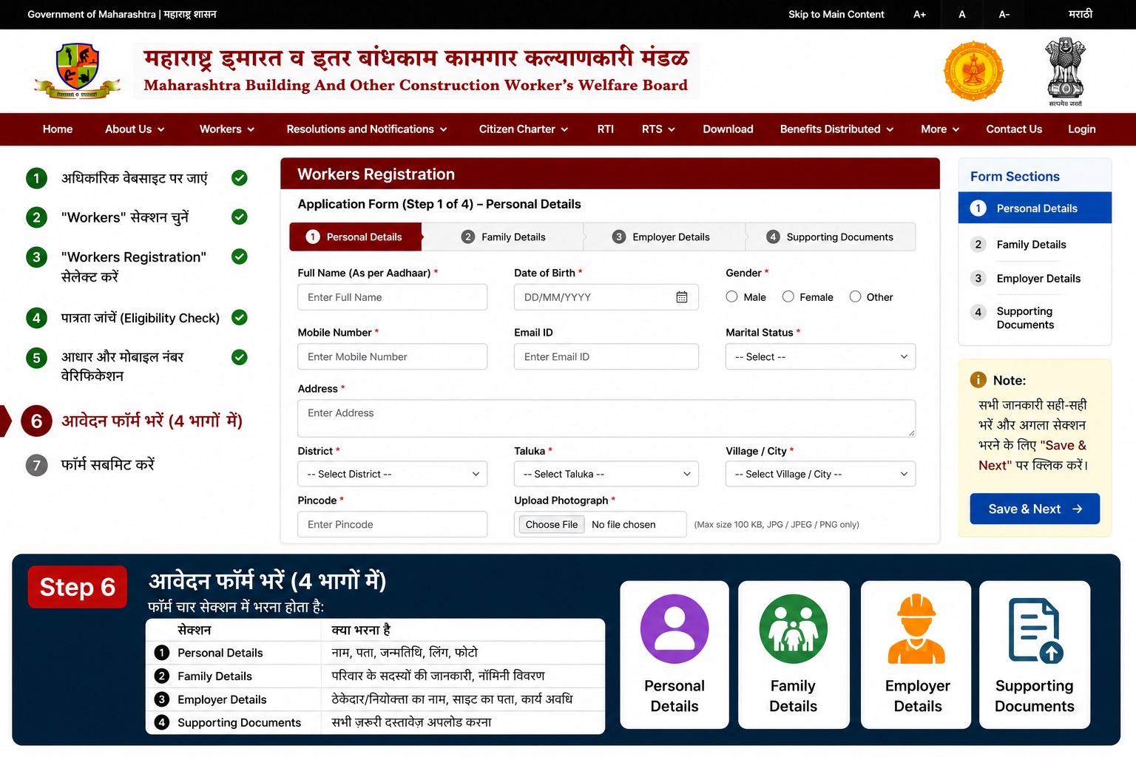Click the Email ID input field

tap(606, 356)
